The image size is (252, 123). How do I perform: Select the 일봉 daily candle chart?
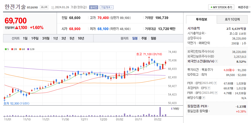135,38
